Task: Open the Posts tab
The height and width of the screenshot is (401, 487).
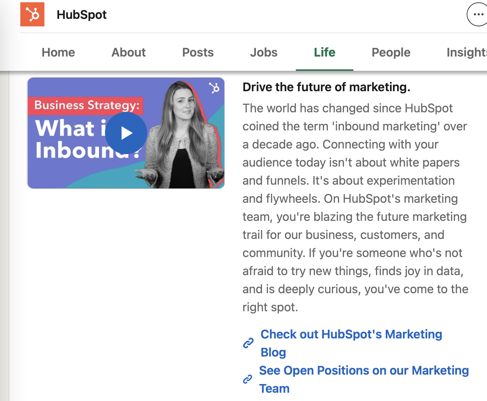Action: 198,52
